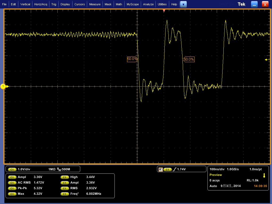
Task: Open the Cursors menu
Action: (79, 4)
